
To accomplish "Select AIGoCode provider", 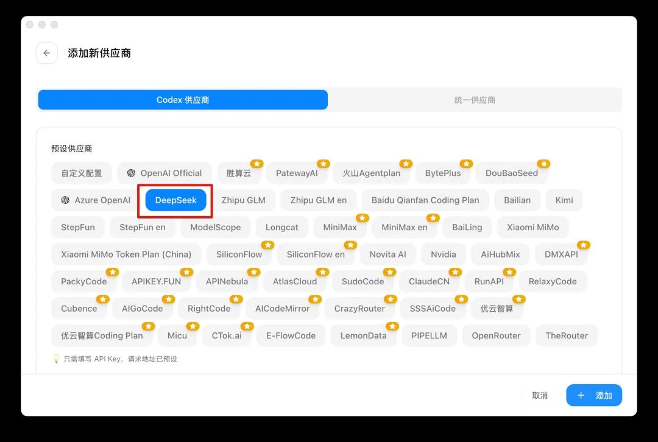I will tap(142, 309).
